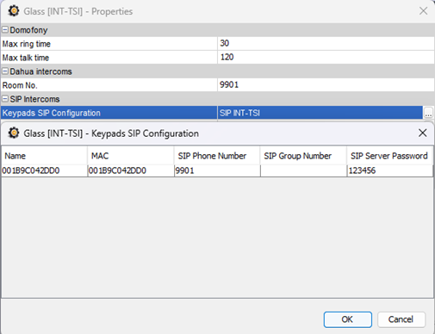435x334 pixels.
Task: Click the Cancel button
Action: click(x=401, y=319)
